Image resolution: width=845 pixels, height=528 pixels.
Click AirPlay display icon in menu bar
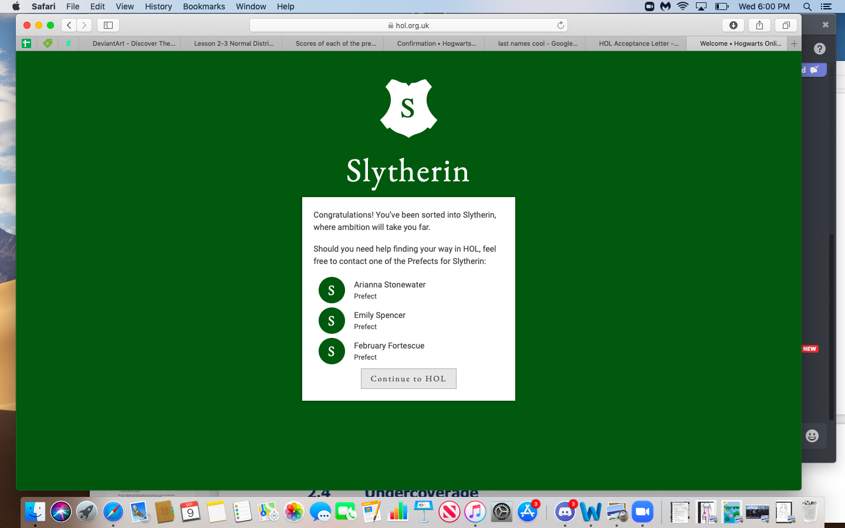[701, 6]
